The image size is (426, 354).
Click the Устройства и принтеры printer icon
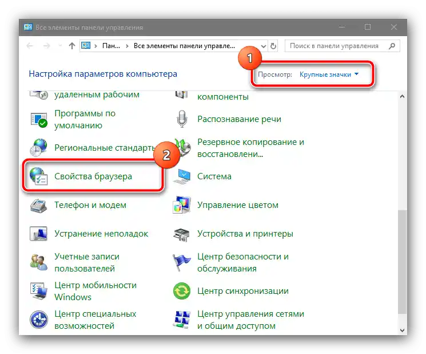(x=181, y=234)
